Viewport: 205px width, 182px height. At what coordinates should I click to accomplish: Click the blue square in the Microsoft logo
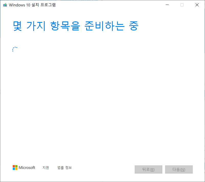click(14, 169)
